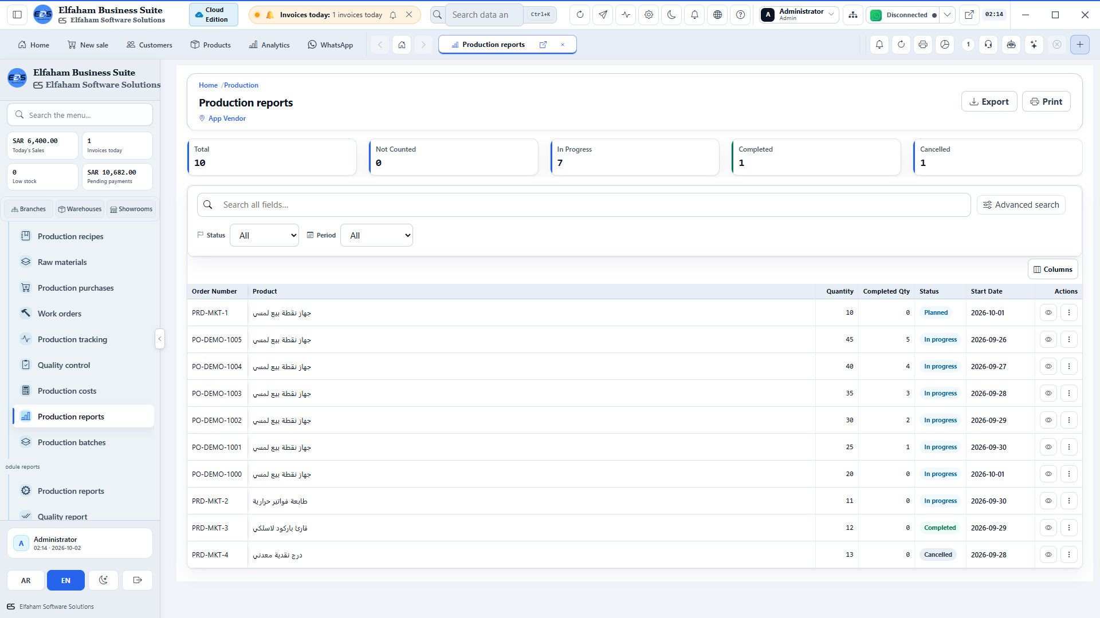
Task: Open the Warehouses tab in sidebar
Action: 80,209
